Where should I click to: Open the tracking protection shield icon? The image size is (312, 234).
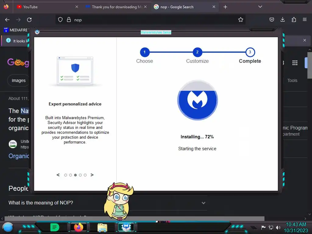(60, 19)
